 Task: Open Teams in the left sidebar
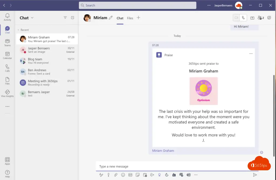tap(7, 43)
